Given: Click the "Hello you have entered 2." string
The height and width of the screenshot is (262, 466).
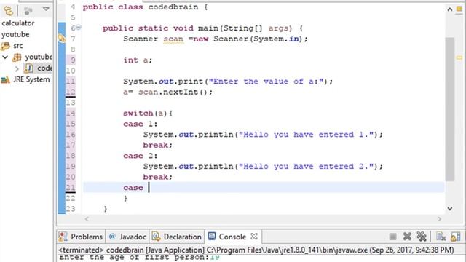Looking at the screenshot, I should [x=306, y=167].
